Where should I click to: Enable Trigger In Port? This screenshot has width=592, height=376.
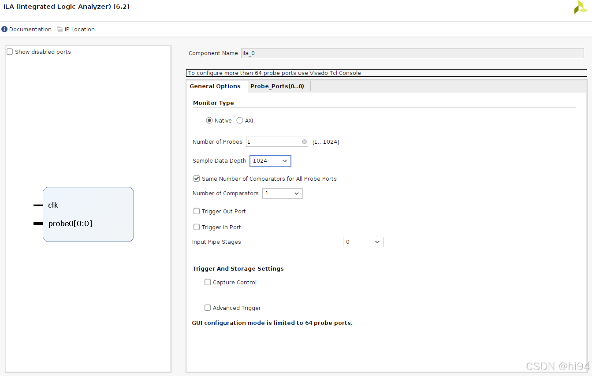[197, 227]
